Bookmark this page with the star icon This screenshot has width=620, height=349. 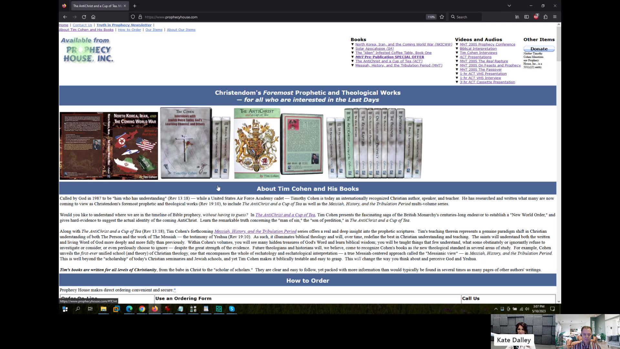click(x=442, y=17)
